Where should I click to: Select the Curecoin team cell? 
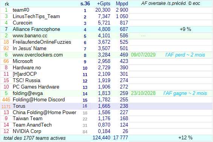pyautogui.click(x=23, y=23)
